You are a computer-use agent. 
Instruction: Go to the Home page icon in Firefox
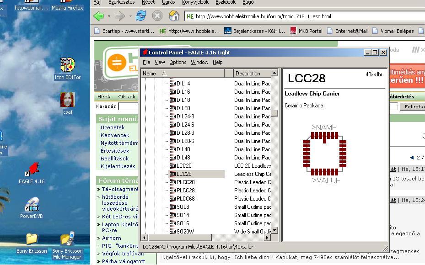(174, 16)
